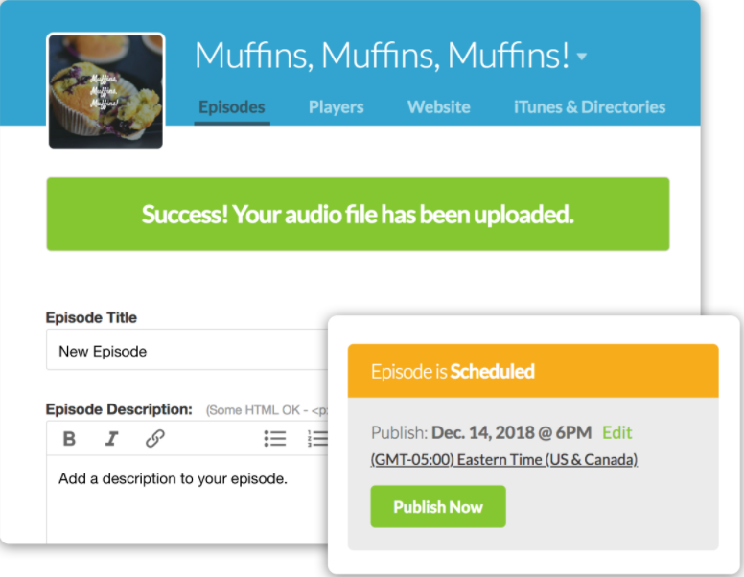Apply italic formatting in description toolbar
Image resolution: width=744 pixels, height=577 pixels.
click(111, 438)
